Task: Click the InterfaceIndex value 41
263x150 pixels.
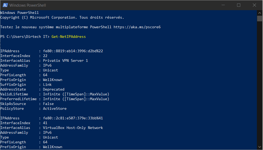Action: pyautogui.click(x=45, y=123)
